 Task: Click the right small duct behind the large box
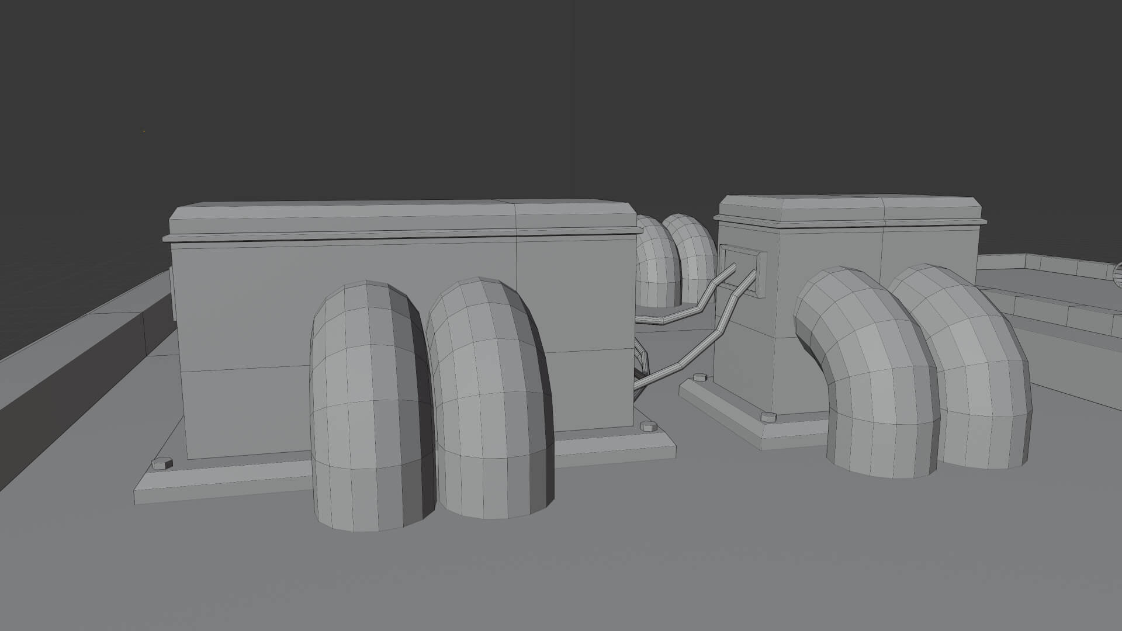pyautogui.click(x=692, y=257)
